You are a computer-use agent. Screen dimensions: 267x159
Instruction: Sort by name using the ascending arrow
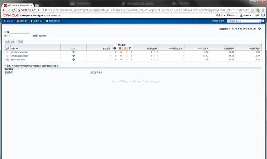pos(17,48)
